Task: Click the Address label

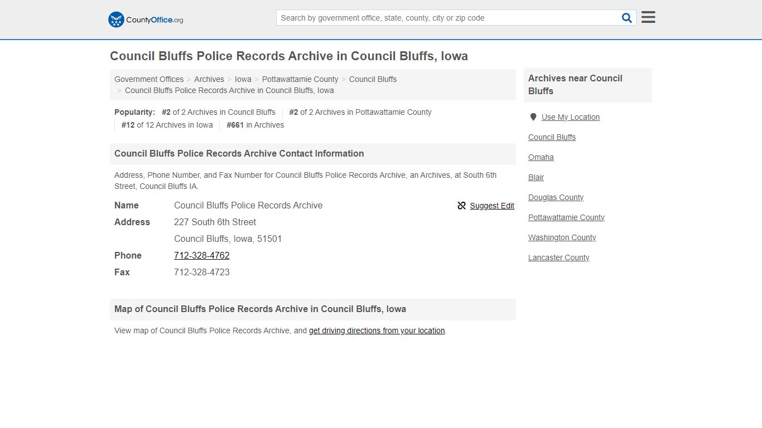Action: point(132,222)
